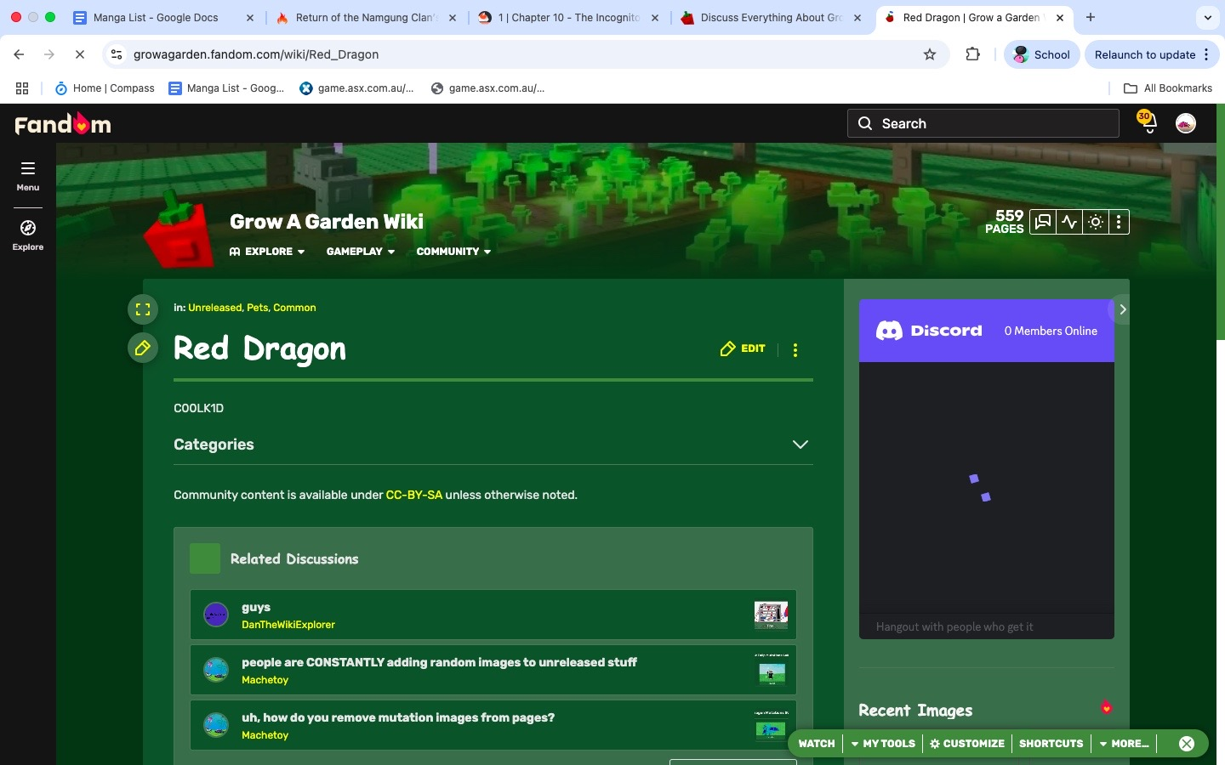
Task: Close the Red Dragon browser tab
Action: (1060, 17)
